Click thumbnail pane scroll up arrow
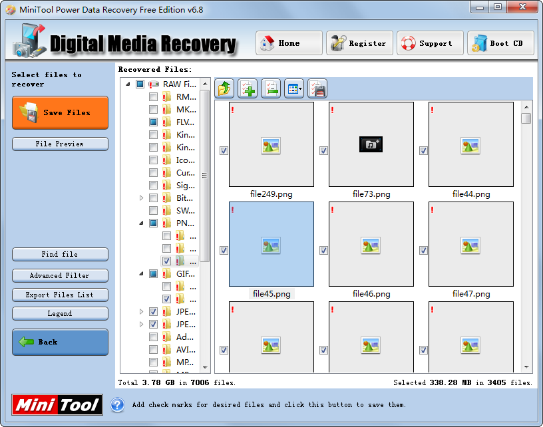 526,107
